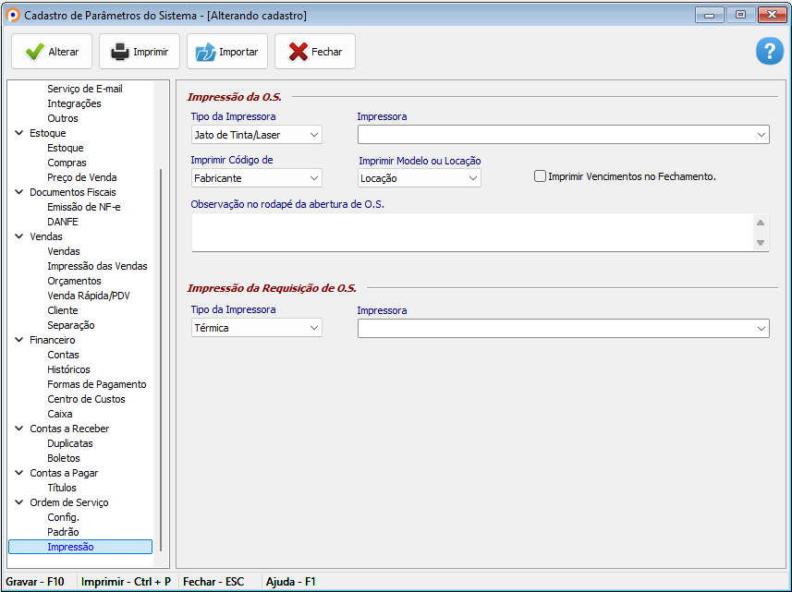Enable Imprimir Vencimentos no Fechamento checkbox
The width and height of the screenshot is (792, 592).
541,176
